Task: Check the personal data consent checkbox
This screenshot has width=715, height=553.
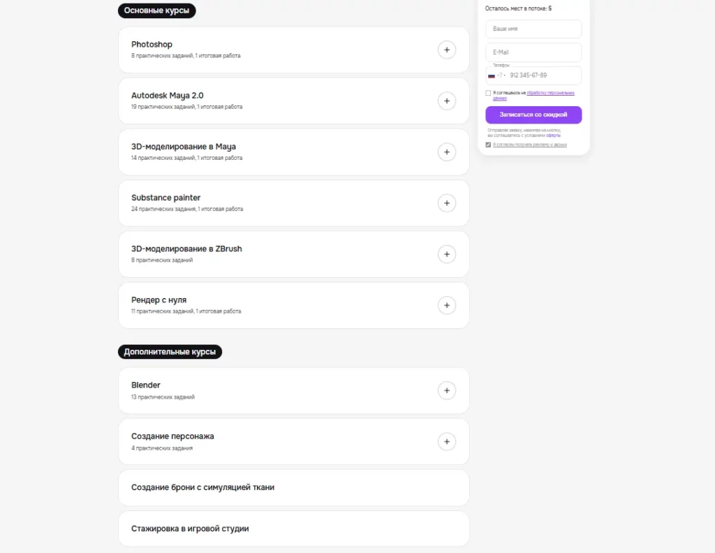Action: [489, 93]
